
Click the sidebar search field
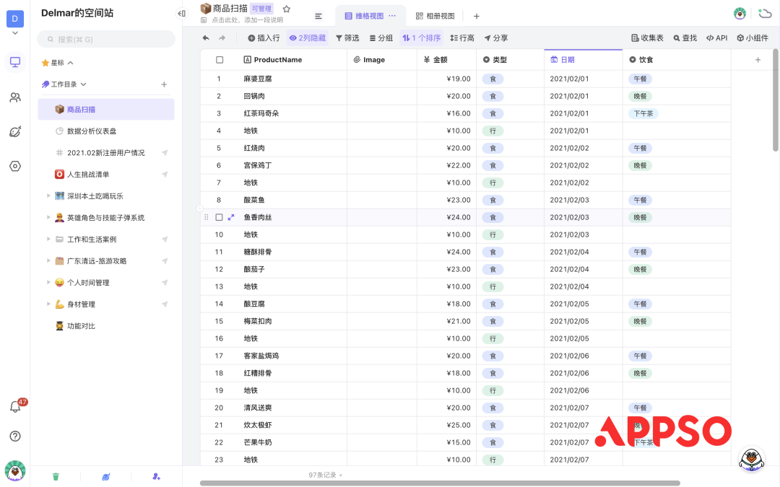[x=106, y=39]
